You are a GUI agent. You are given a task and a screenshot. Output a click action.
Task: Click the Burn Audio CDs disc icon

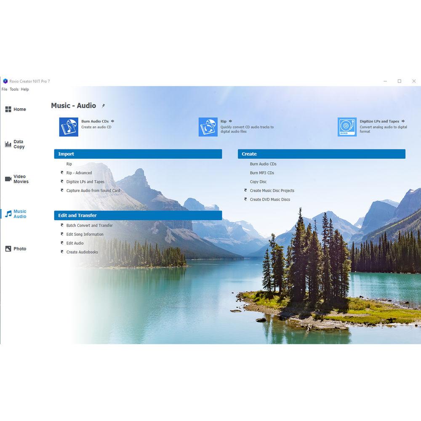69,127
